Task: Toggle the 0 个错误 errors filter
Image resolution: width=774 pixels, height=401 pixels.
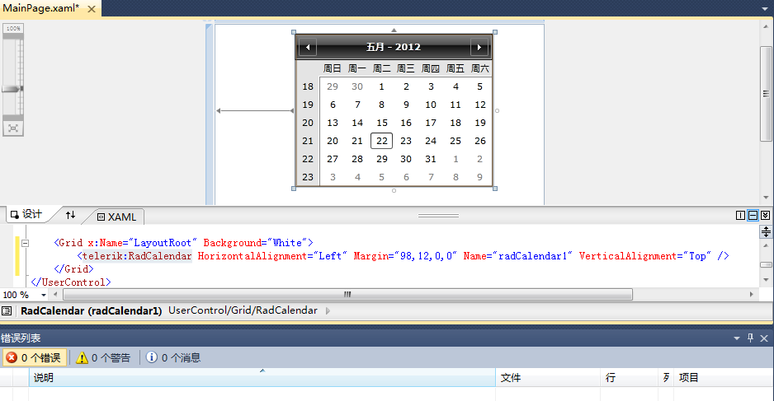Action: (34, 357)
